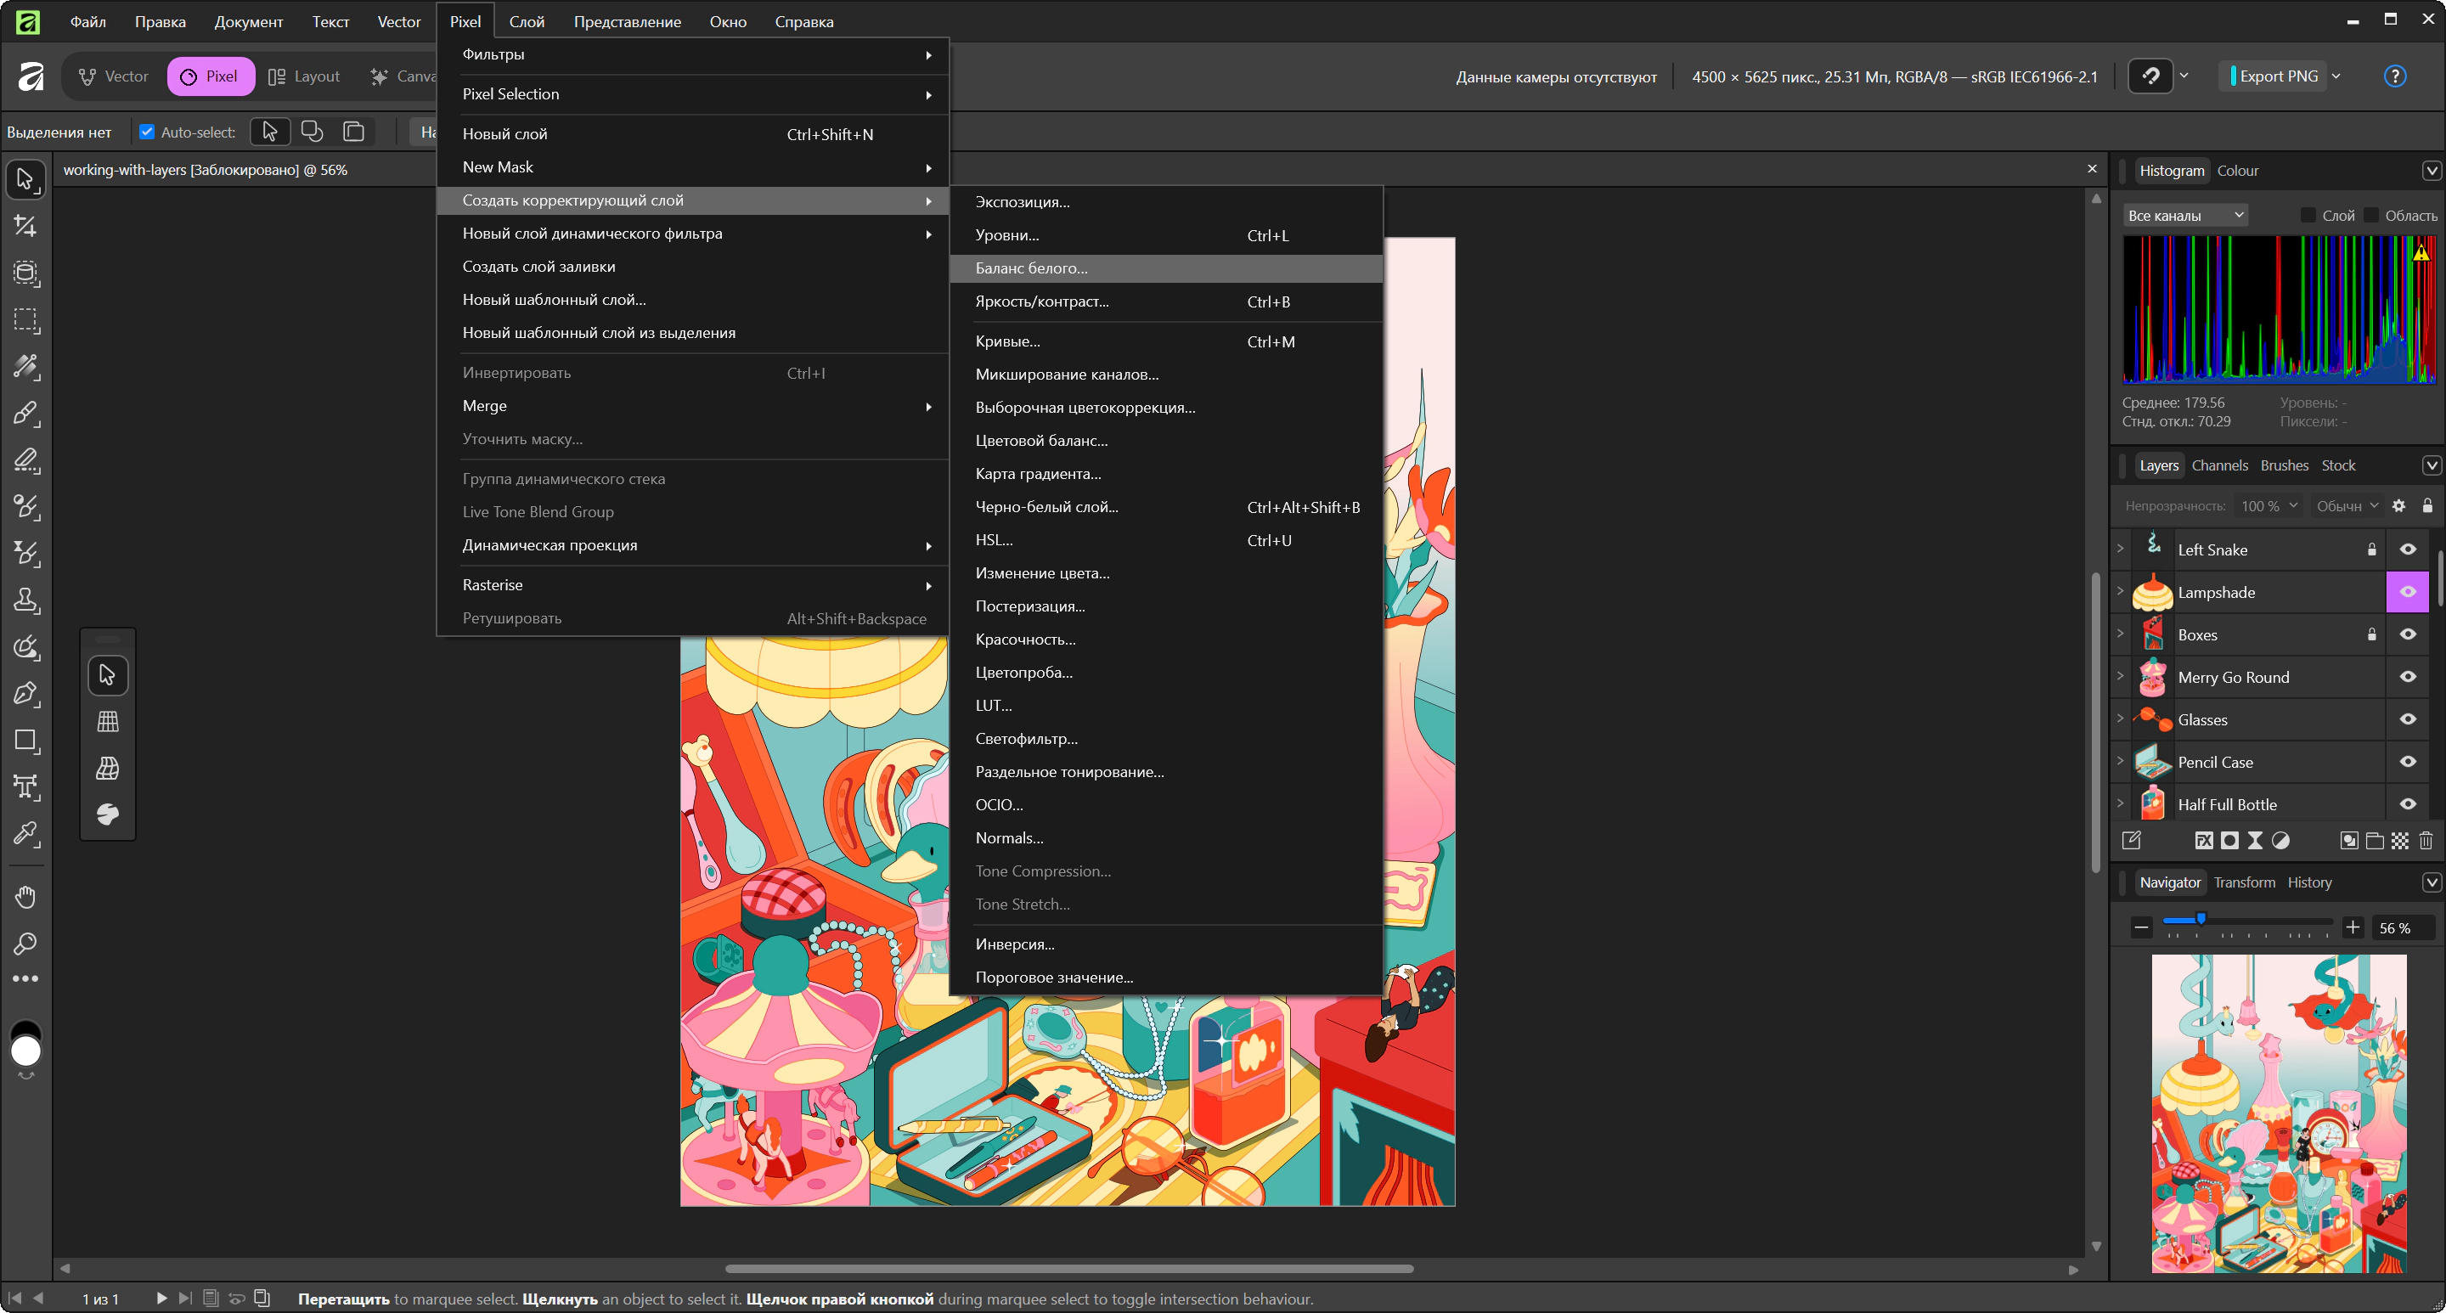
Task: Open the blend mode Обычн dropdown
Action: [2347, 506]
